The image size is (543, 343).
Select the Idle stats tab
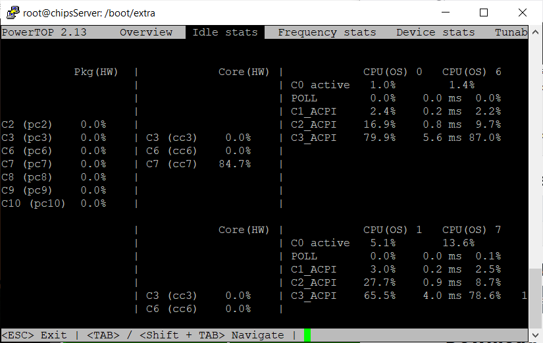click(225, 32)
